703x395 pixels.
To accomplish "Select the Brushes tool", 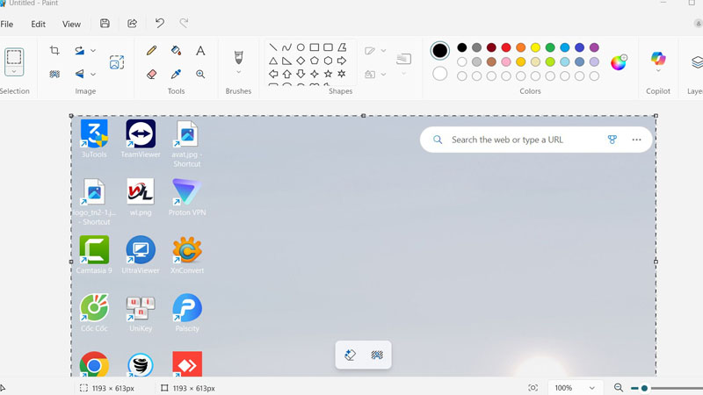I will click(238, 58).
